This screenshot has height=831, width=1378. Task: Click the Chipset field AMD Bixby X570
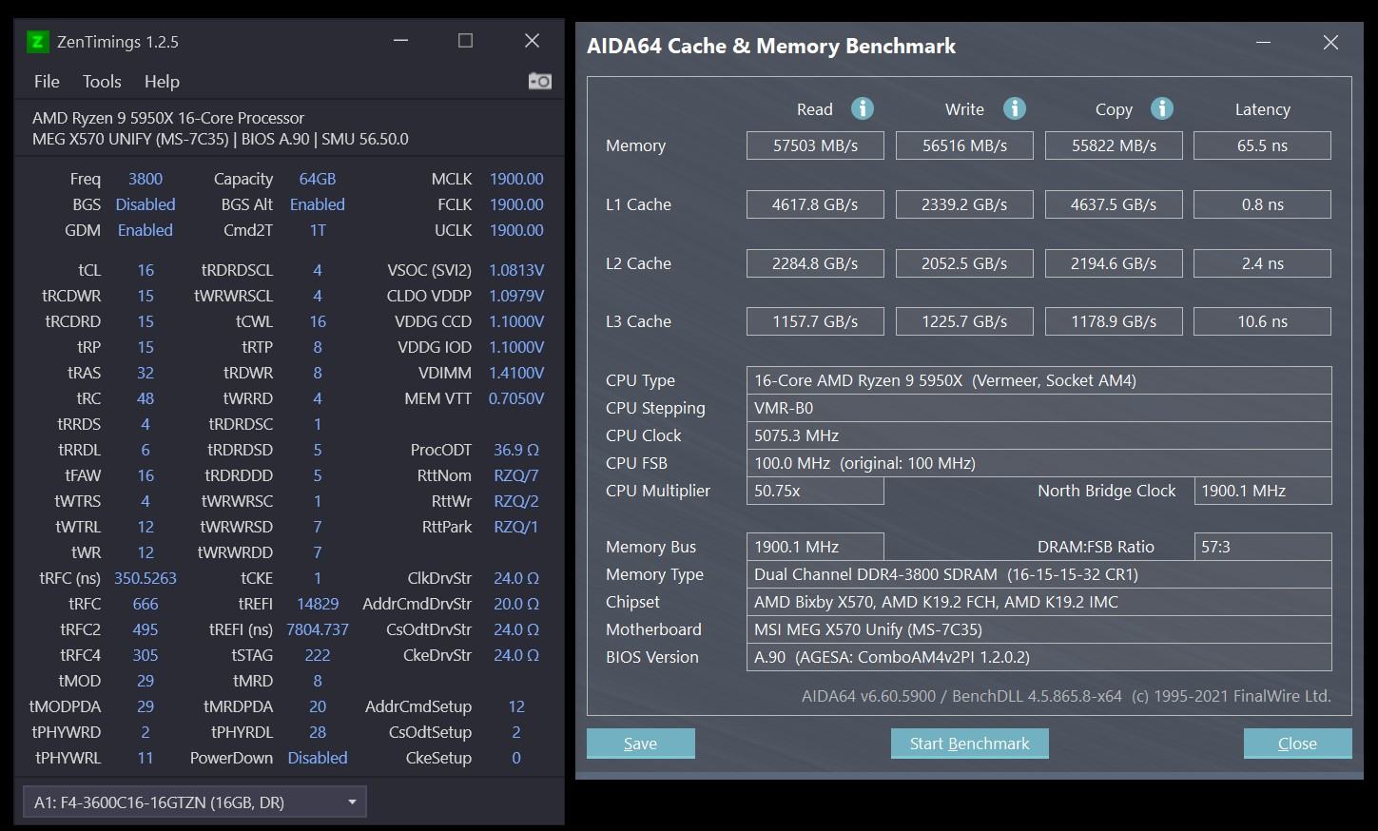click(1038, 602)
